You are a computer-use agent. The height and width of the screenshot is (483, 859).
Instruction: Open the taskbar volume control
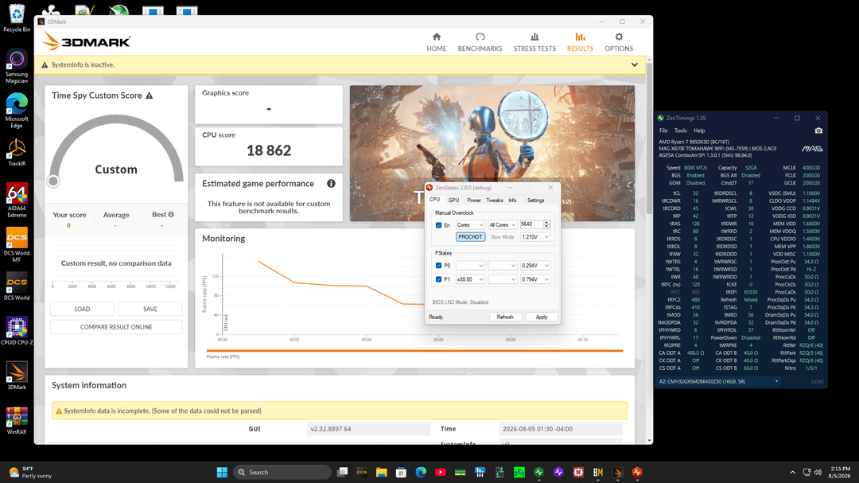(818, 472)
